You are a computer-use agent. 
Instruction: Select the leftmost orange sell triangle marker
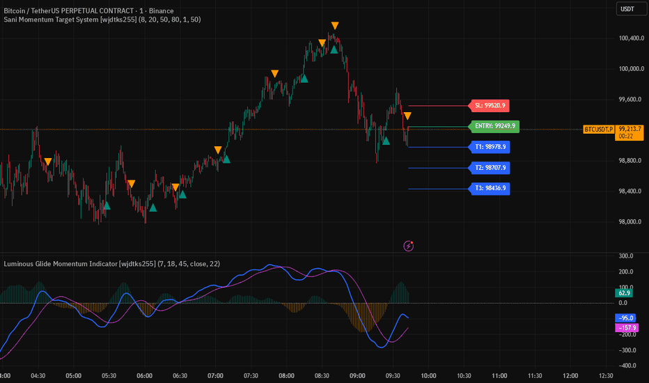point(47,162)
